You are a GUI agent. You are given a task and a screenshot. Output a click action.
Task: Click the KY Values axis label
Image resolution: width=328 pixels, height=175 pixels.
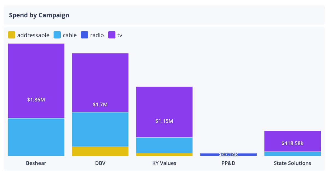tap(164, 163)
